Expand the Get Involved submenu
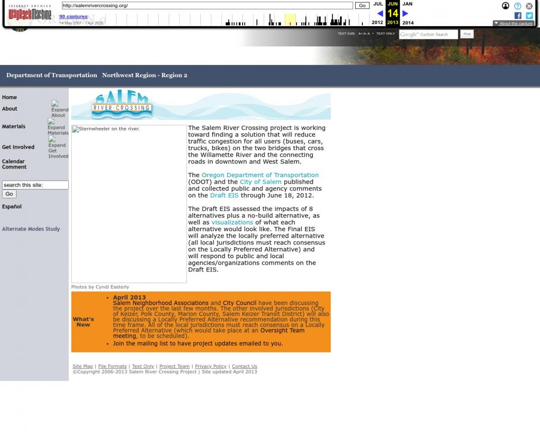The image size is (540, 432). tap(58, 147)
